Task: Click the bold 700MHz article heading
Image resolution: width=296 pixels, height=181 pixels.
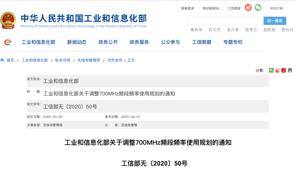Action: (148, 142)
